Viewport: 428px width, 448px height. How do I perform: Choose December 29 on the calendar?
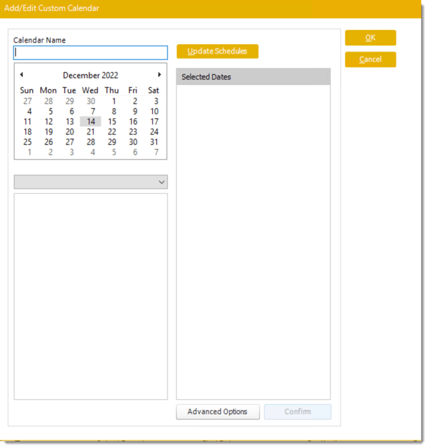[x=112, y=142]
